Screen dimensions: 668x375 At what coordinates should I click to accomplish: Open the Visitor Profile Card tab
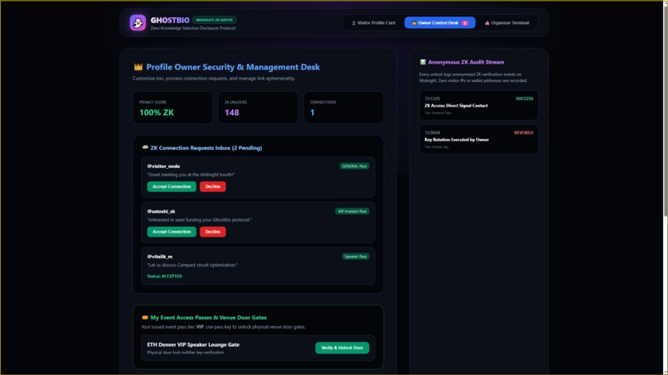(x=373, y=23)
